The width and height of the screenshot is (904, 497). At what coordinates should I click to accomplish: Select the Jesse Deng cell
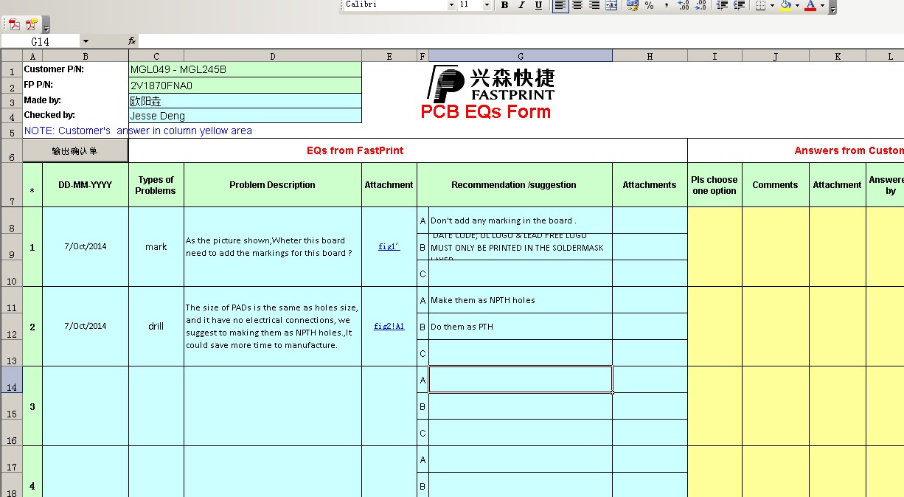[245, 116]
